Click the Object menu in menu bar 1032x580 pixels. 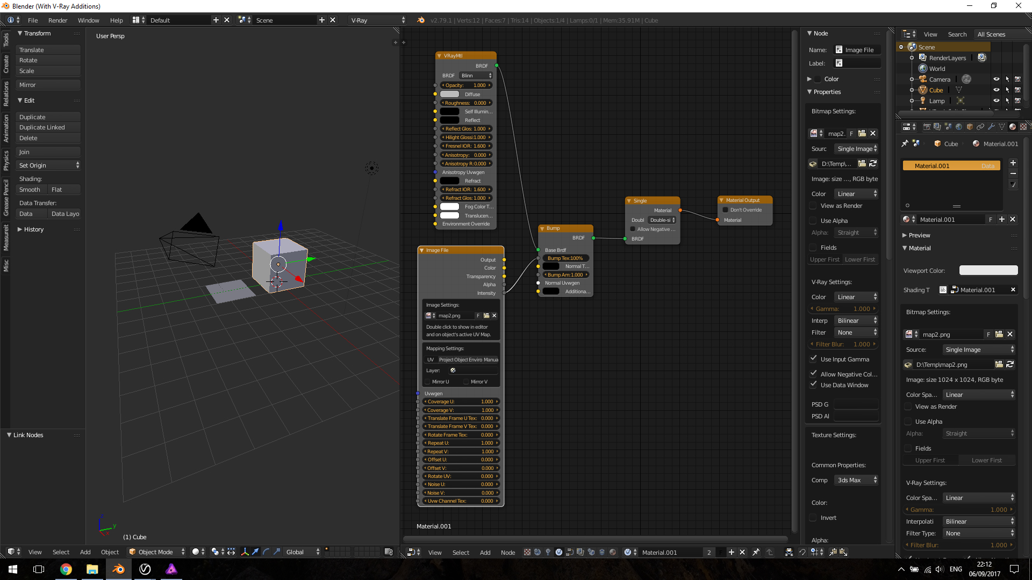[110, 552]
